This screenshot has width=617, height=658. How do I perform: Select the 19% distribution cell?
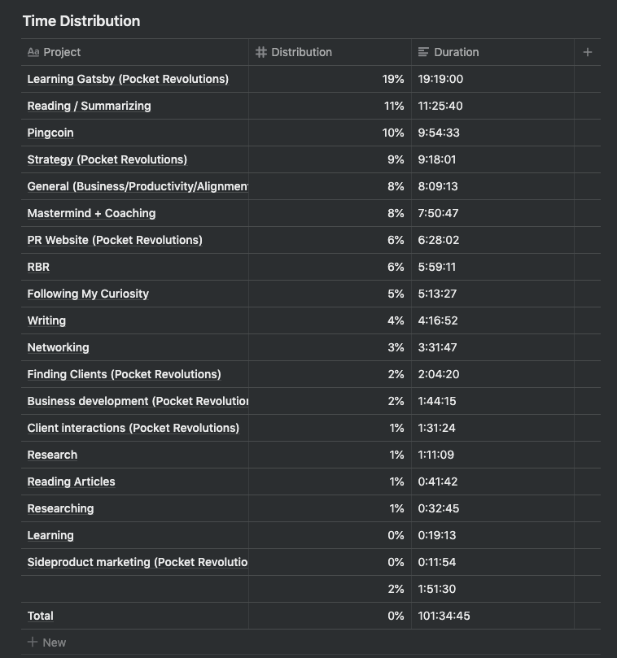click(393, 79)
